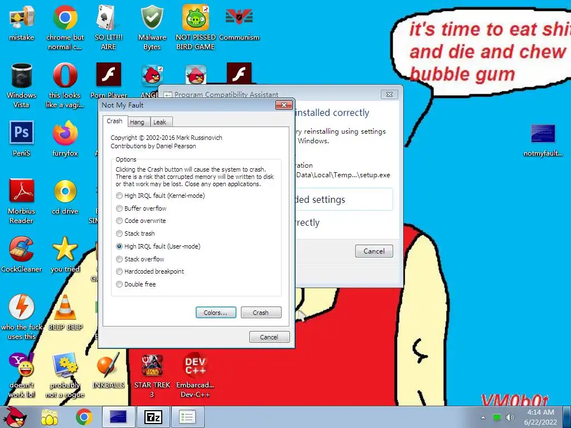Viewport: 571px width, 428px height.
Task: Click the Angry Birds Start button on taskbar
Action: [16, 417]
